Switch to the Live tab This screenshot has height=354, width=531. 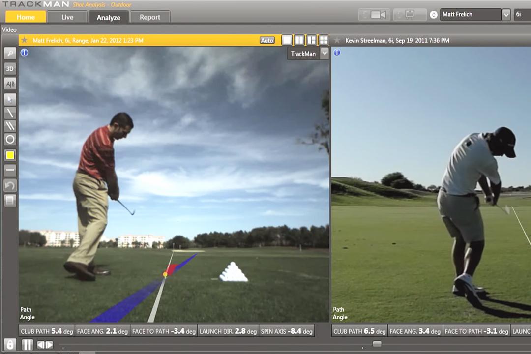click(67, 17)
